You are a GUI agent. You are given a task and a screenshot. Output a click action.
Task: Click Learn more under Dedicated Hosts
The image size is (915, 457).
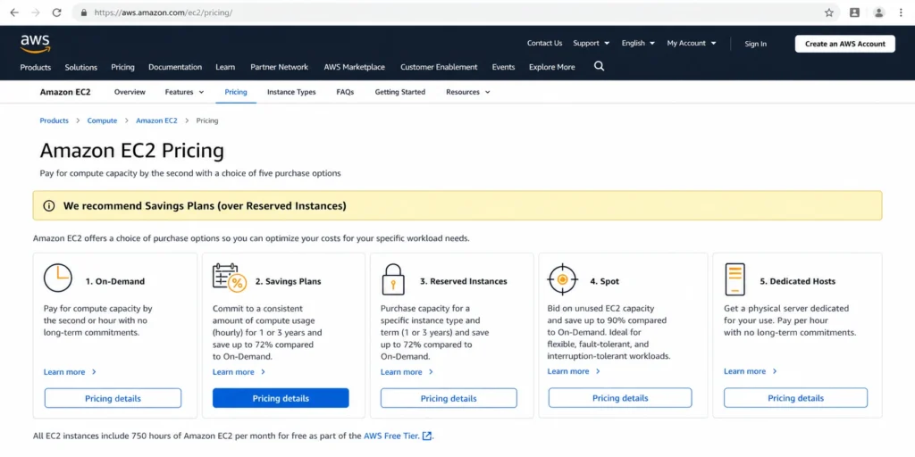[751, 371]
